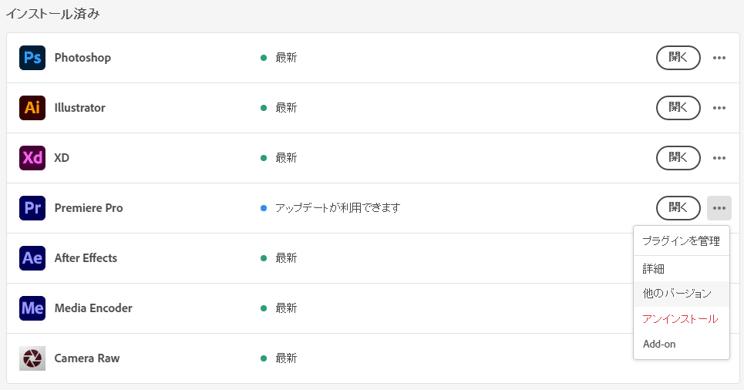The image size is (744, 390).
Task: Click the Media Encoder app icon
Action: pos(32,308)
